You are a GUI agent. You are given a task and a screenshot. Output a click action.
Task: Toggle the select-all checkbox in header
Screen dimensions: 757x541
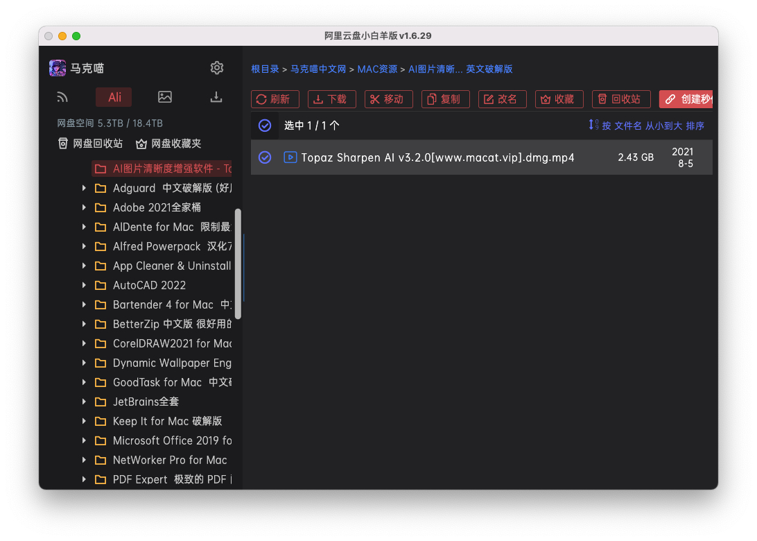tap(265, 126)
